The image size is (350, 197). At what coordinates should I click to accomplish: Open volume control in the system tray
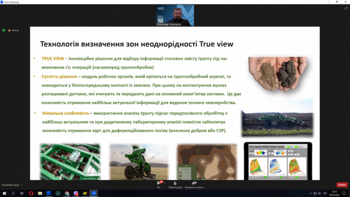[x=319, y=193]
